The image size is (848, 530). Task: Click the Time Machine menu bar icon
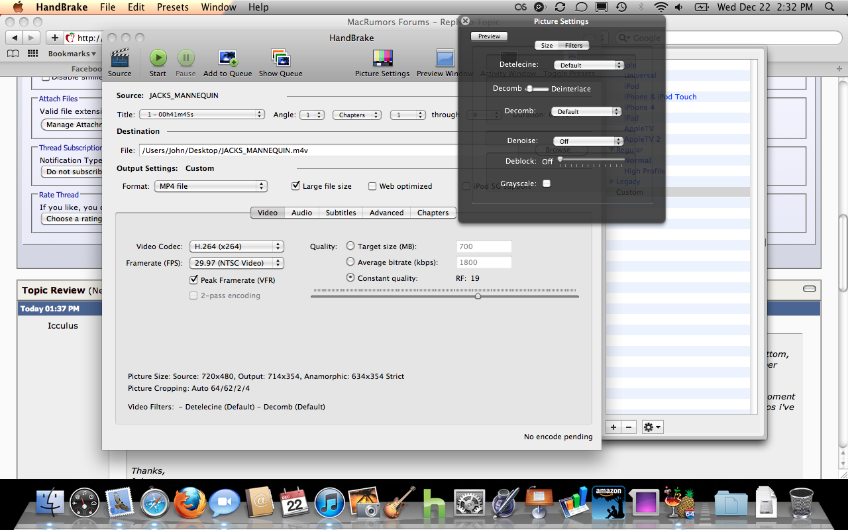[x=621, y=7]
